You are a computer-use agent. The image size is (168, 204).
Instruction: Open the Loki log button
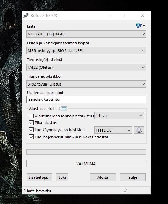coord(62,177)
